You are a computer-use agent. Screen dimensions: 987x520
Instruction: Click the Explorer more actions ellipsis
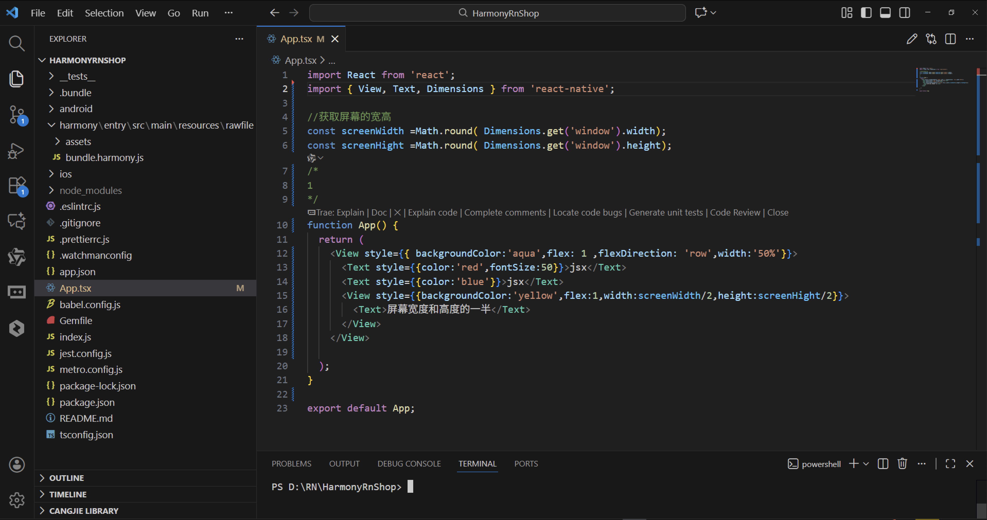click(x=239, y=39)
